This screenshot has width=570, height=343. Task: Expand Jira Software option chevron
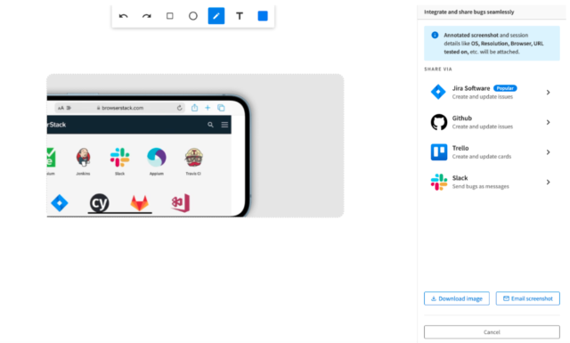(x=549, y=93)
